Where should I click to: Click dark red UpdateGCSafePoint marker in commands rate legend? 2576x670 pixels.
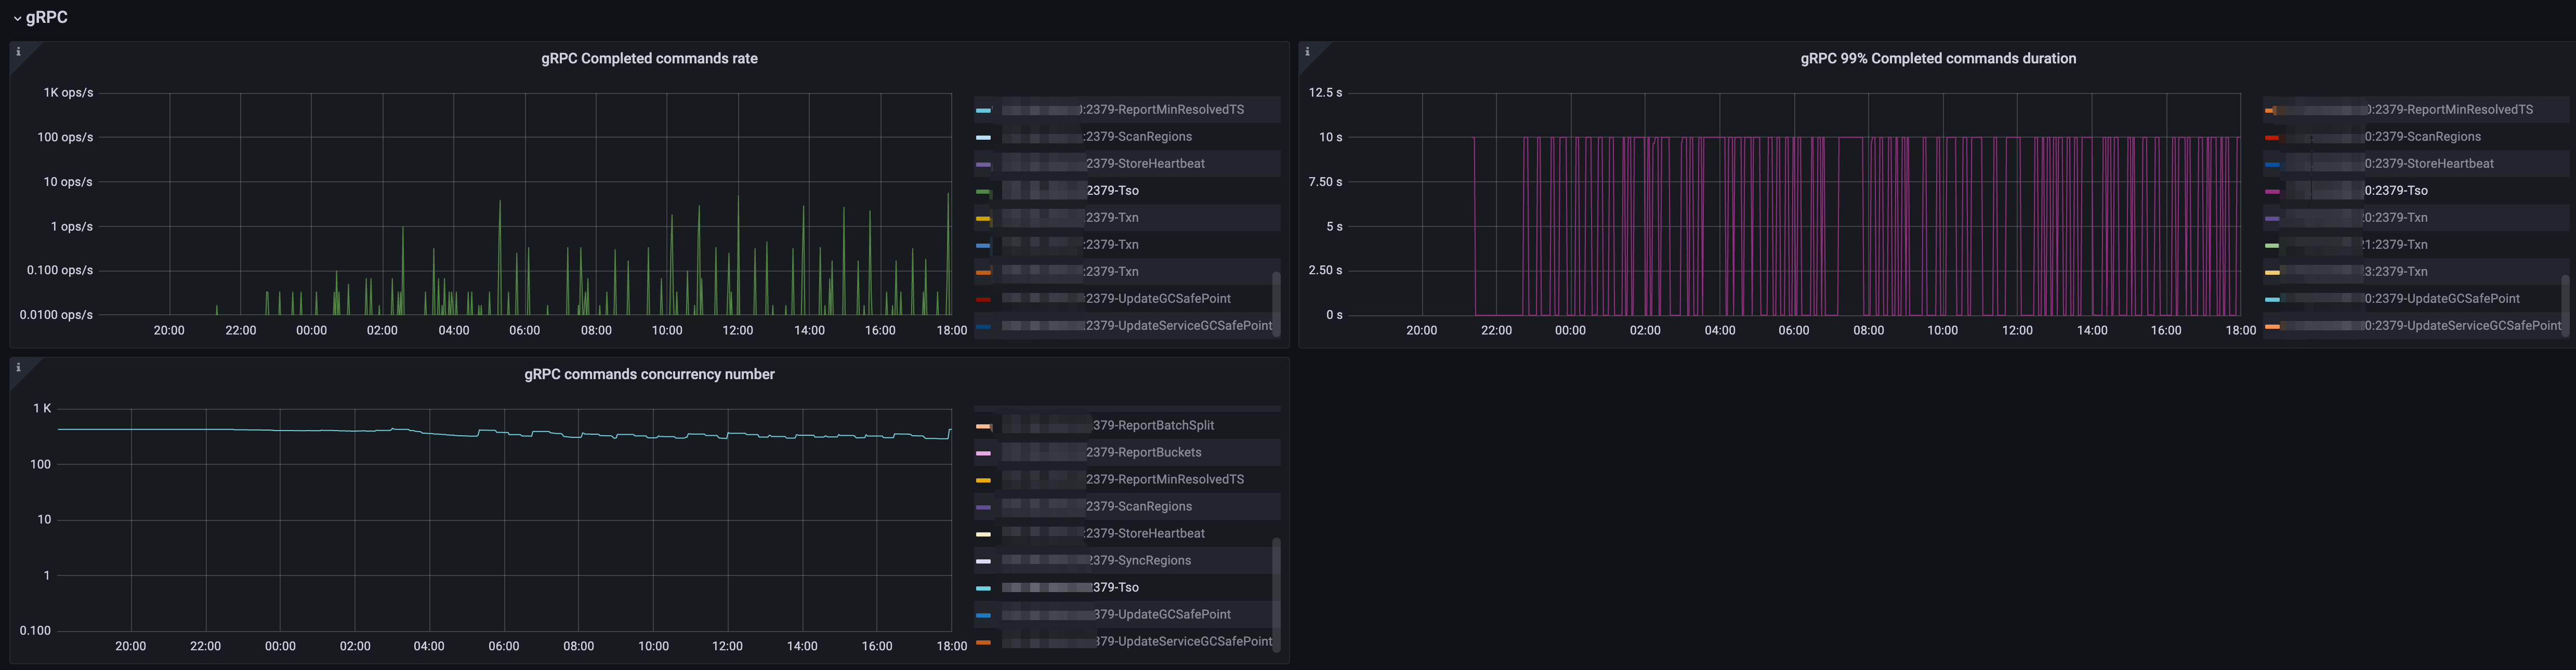pyautogui.click(x=983, y=299)
